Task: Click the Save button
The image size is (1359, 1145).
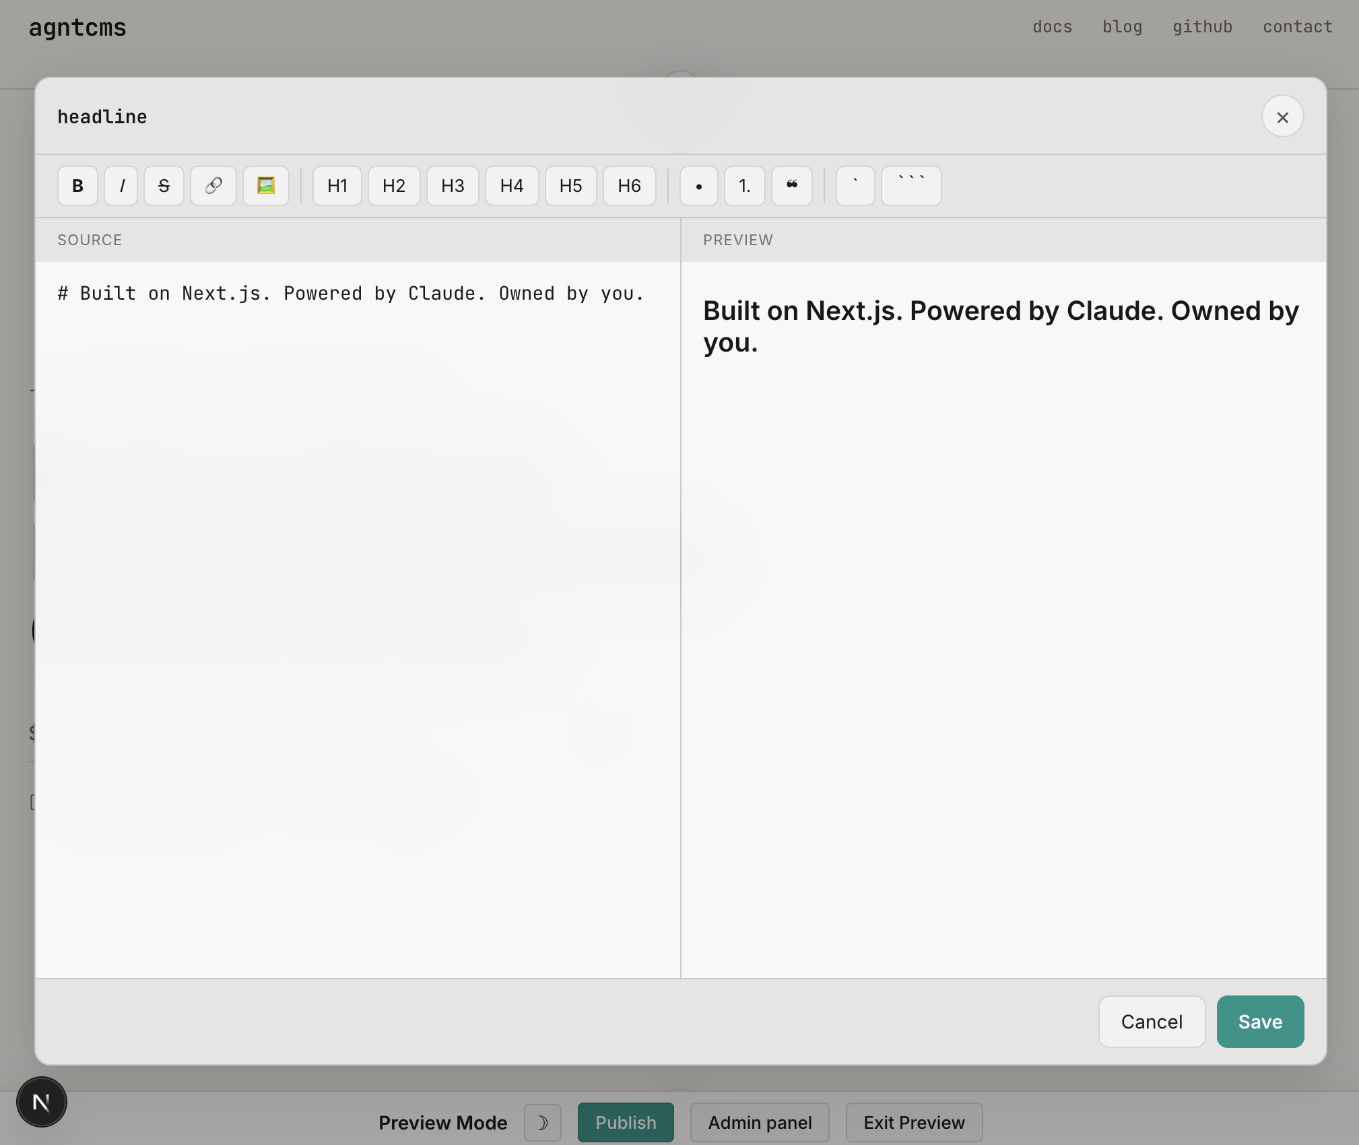Action: tap(1260, 1022)
